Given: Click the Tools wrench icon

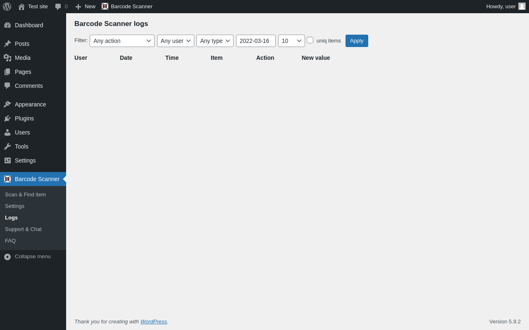Looking at the screenshot, I should tap(7, 146).
